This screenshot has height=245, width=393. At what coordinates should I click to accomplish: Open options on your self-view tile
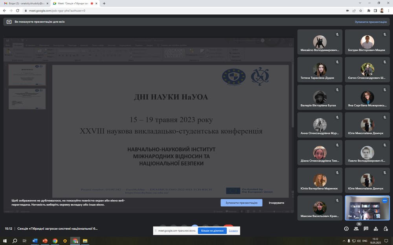pyautogui.click(x=385, y=200)
